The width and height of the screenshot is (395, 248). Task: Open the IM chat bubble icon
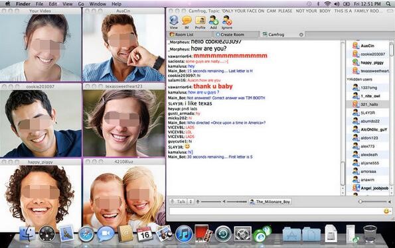187,22
